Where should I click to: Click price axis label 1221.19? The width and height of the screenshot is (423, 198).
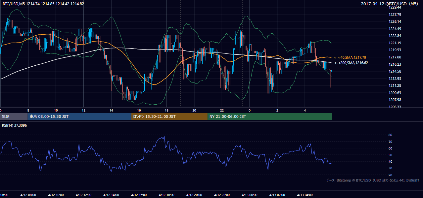point(395,43)
